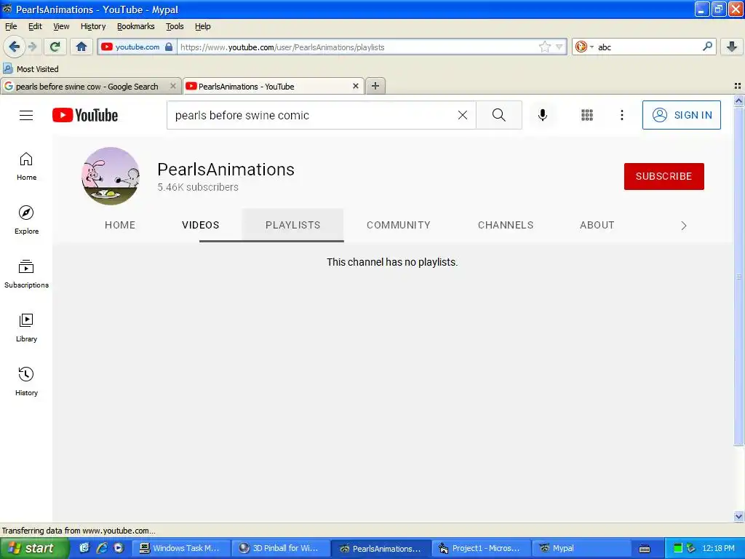Screen dimensions: 745x559
Task: Open History in the YouTube sidebar
Action: (27, 381)
